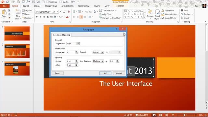Click the zoom in plus button
208x117 pixels.
196,115
